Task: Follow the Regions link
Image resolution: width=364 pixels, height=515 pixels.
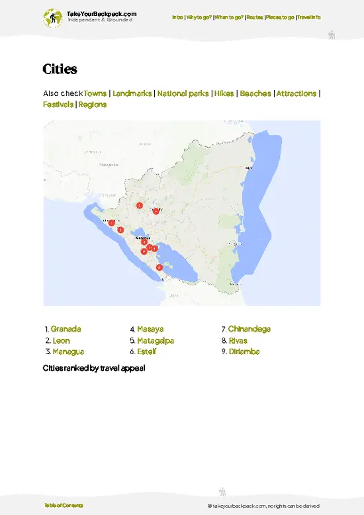Action: (93, 105)
